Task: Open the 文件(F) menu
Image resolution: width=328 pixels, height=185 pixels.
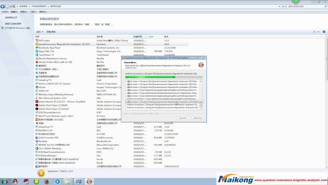Action: [x=5, y=12]
